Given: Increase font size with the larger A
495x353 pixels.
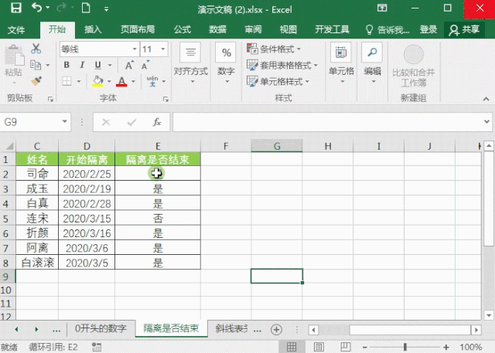Looking at the screenshot, I should tap(129, 65).
